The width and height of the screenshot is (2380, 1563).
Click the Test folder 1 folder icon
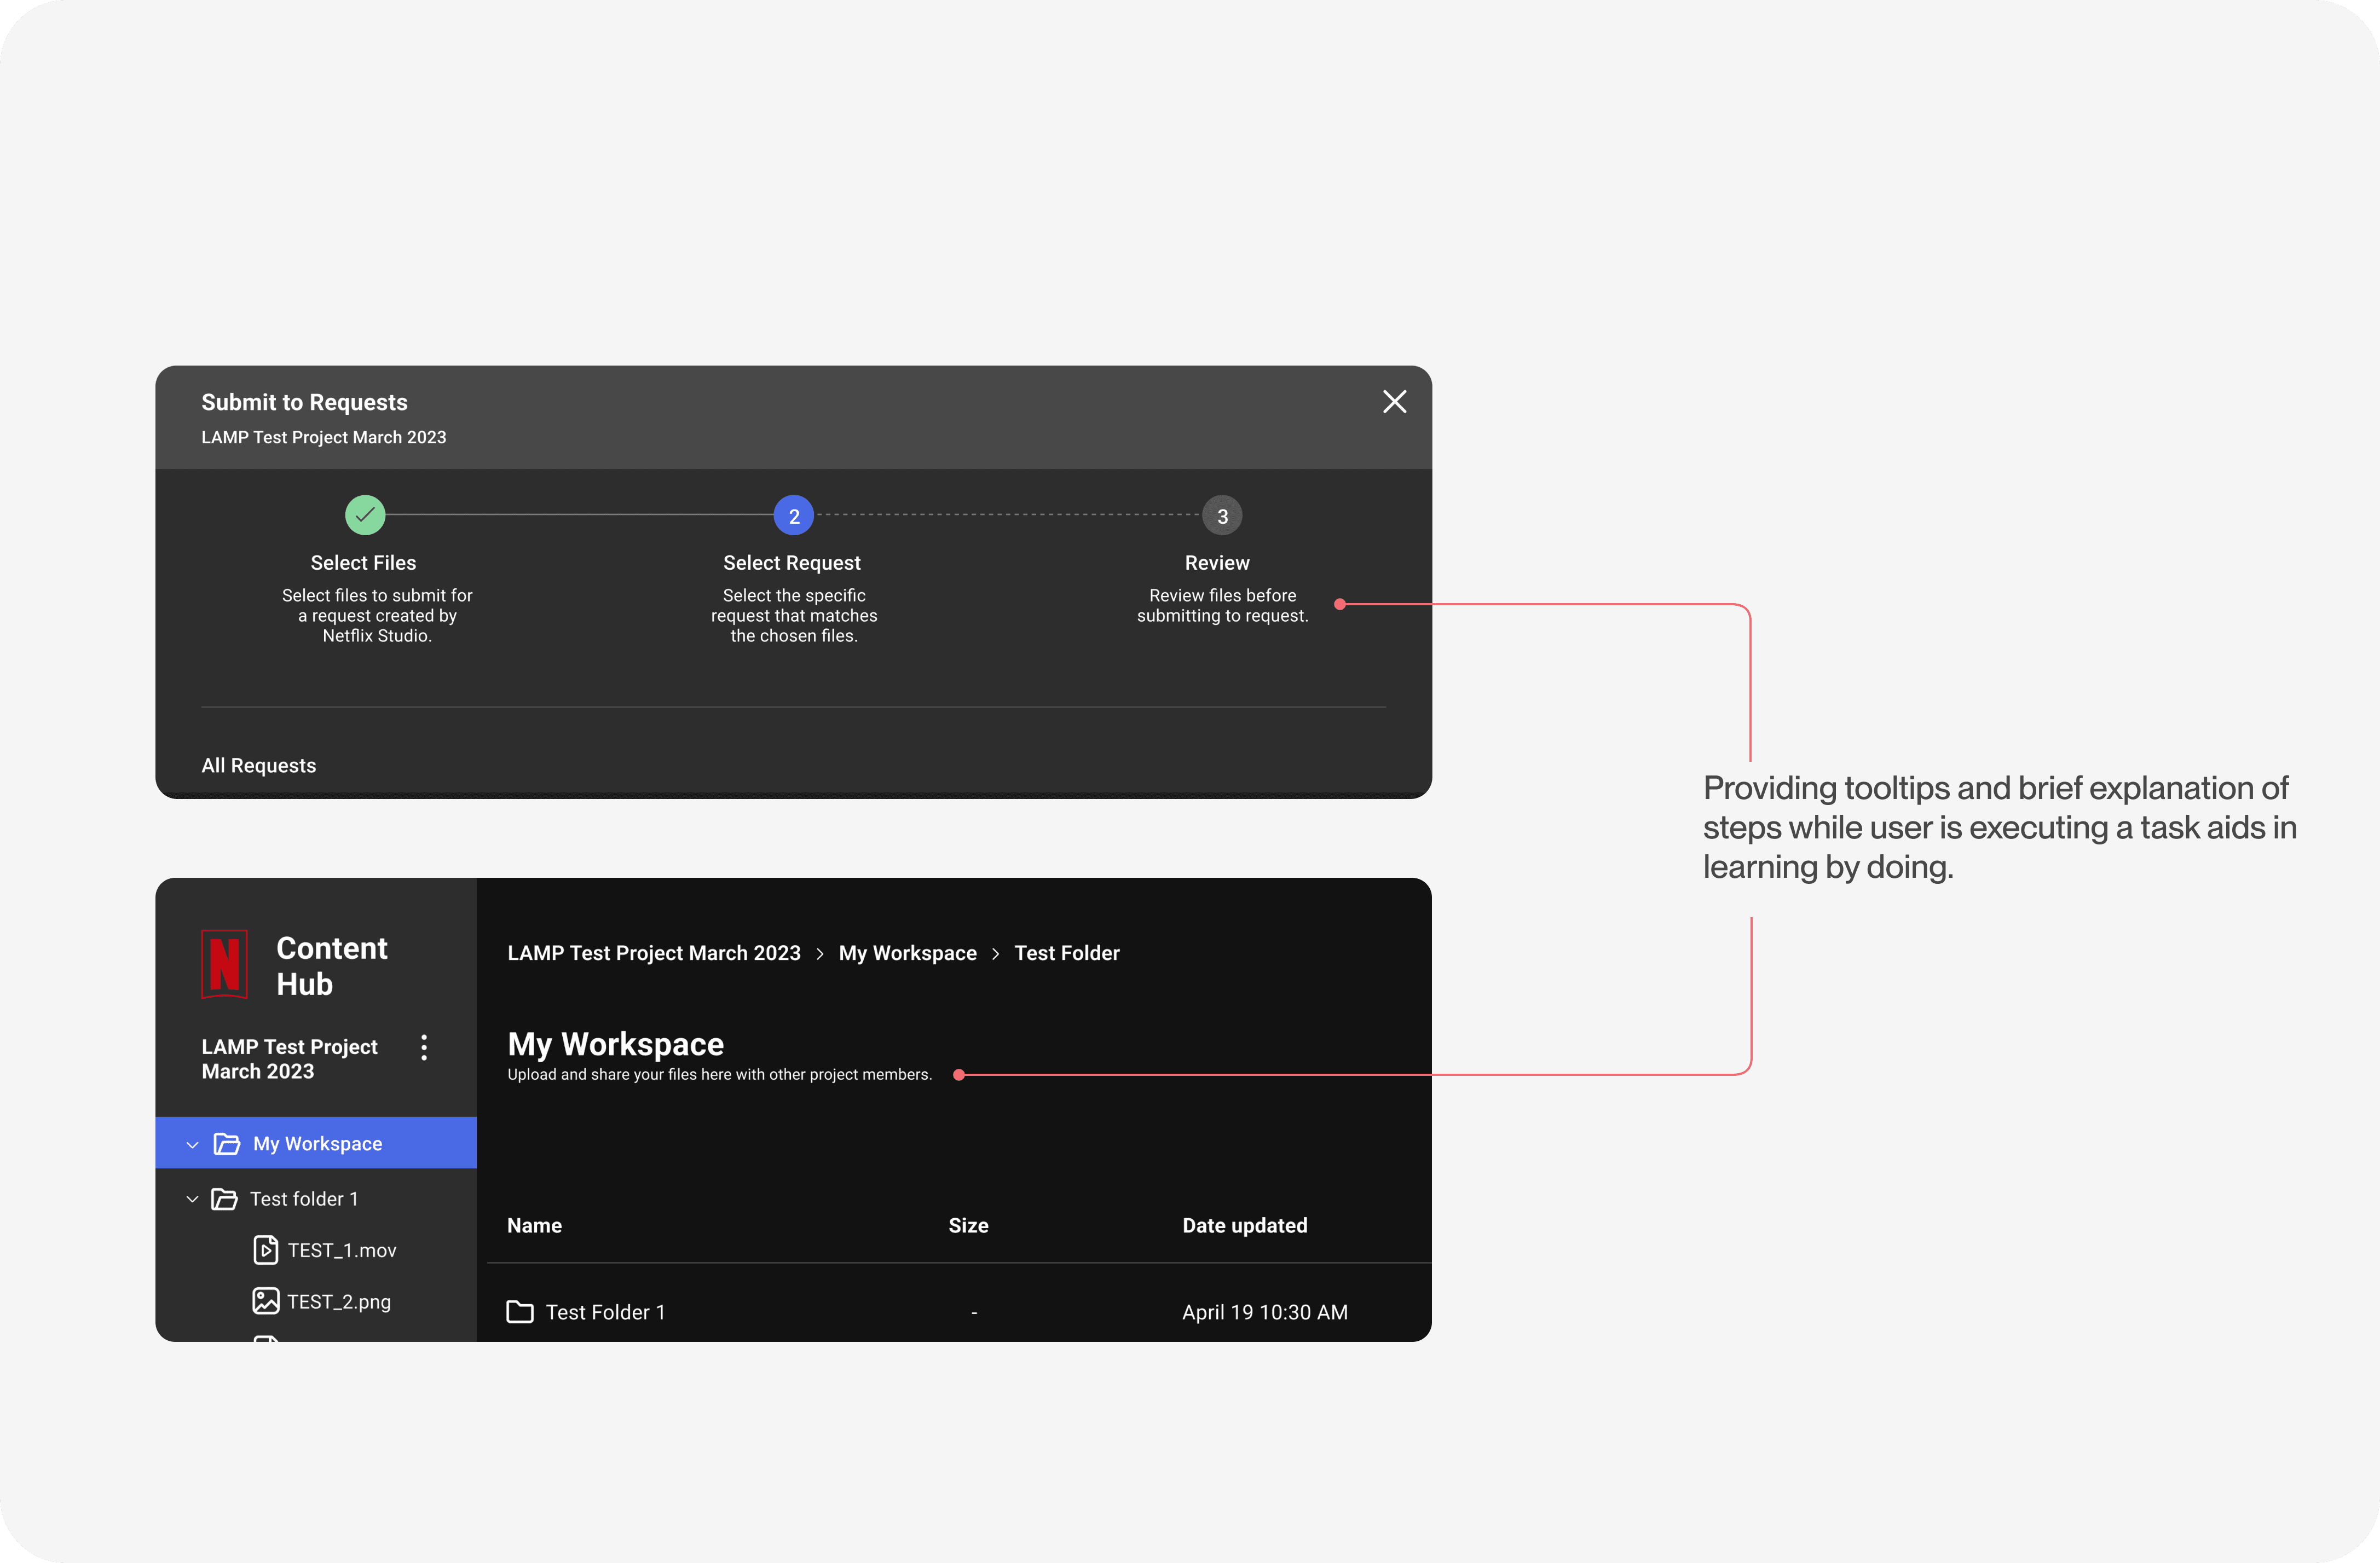point(224,1199)
